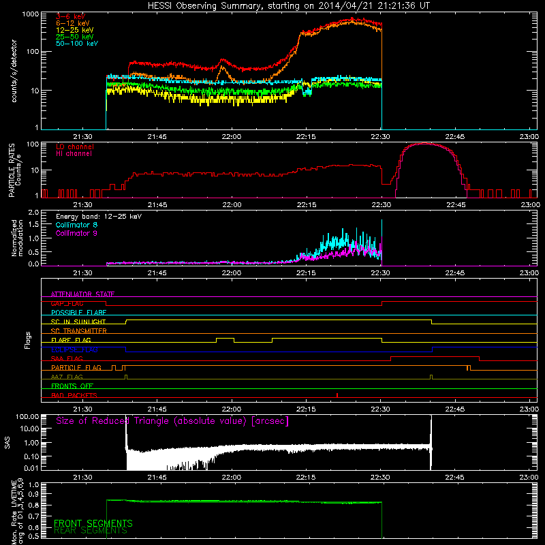Screen dimensions: 545x545
Task: Select the 6-12 keV legend label
Action: click(73, 23)
